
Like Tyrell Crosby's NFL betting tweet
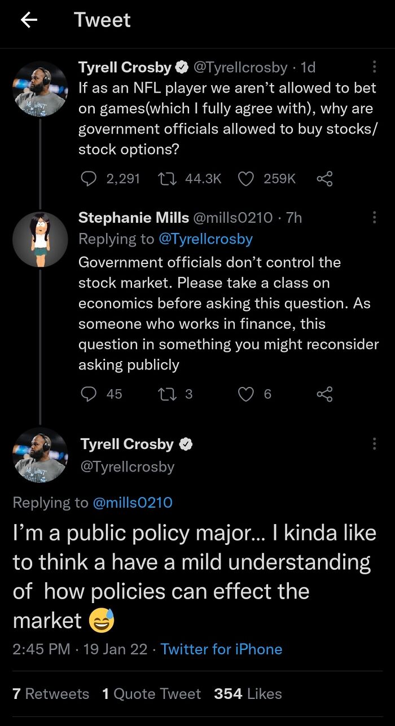coord(245,178)
